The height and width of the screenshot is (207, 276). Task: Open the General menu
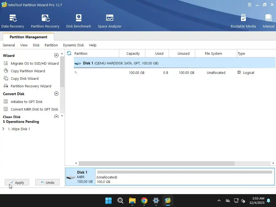(x=9, y=45)
